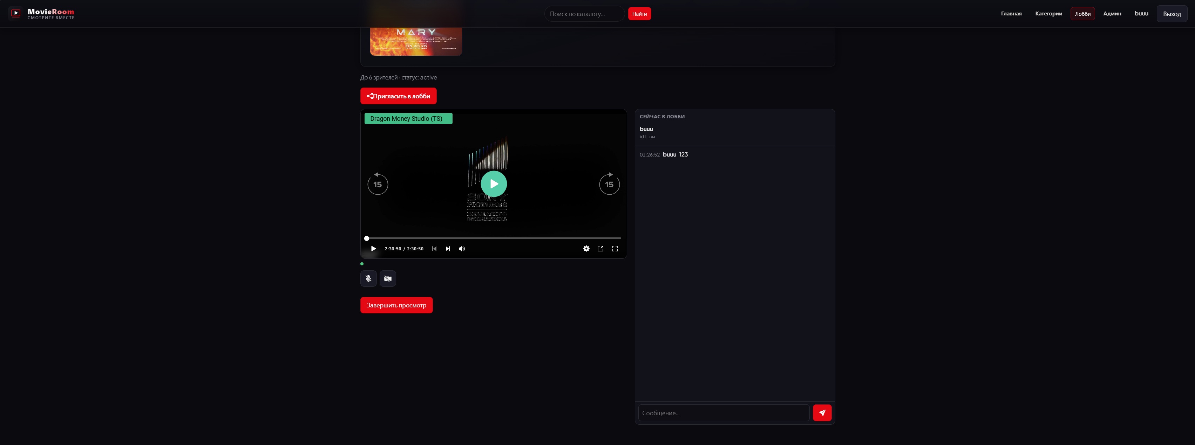
Task: Toggle the muted microphone button
Action: 368,279
